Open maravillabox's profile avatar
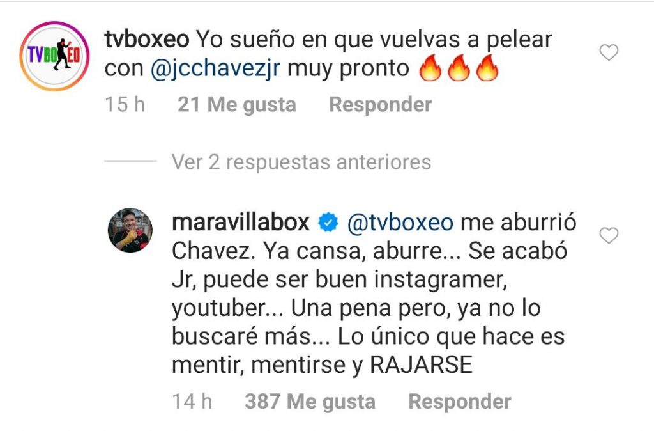The image size is (654, 431). point(130,230)
